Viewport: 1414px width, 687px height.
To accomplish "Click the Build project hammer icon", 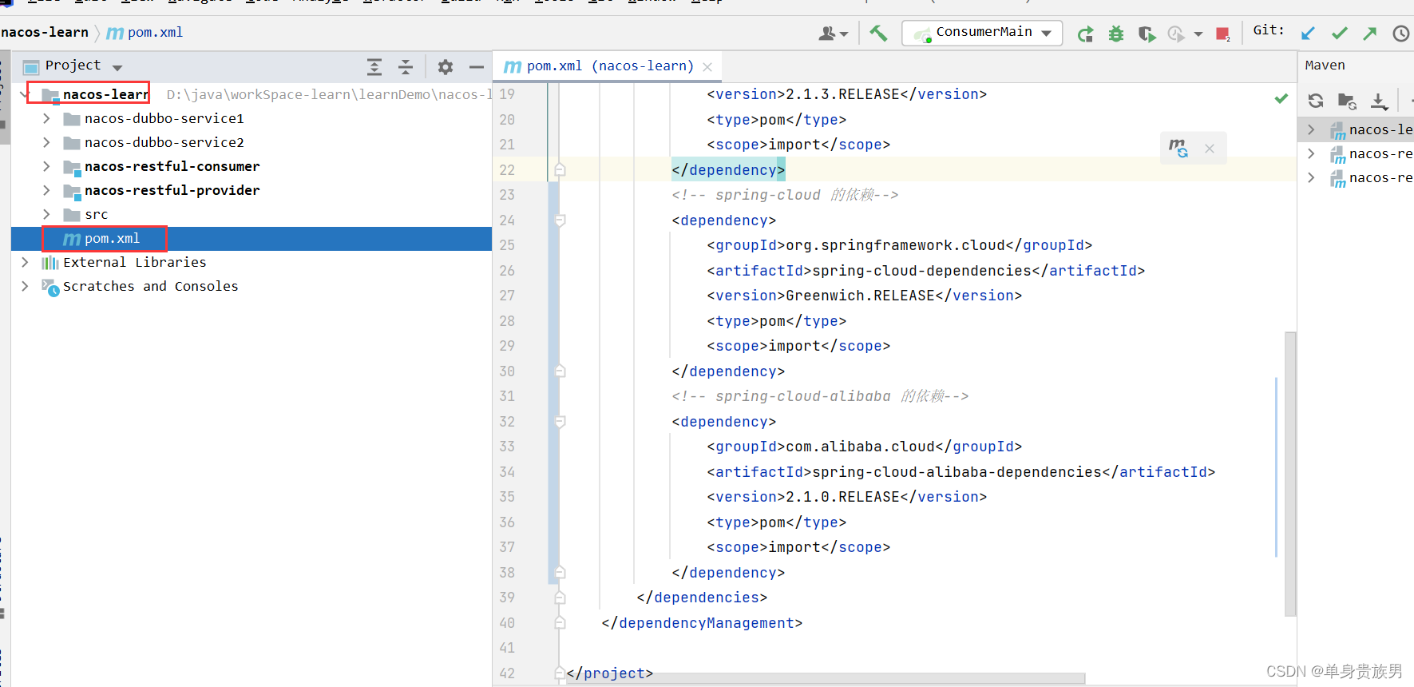I will click(x=878, y=33).
